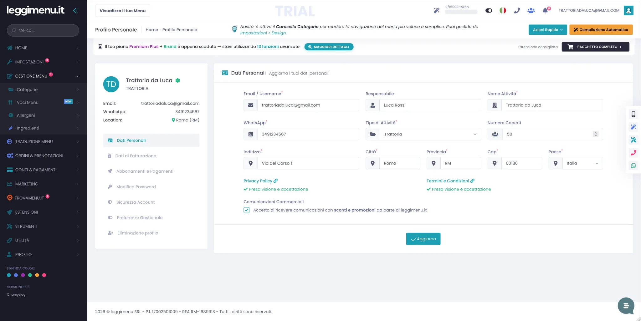
Task: Click the Responsabile Luca Rossi field
Action: (430, 105)
